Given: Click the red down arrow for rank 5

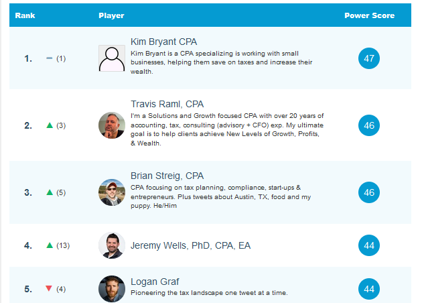Looking at the screenshot, I should tap(49, 289).
